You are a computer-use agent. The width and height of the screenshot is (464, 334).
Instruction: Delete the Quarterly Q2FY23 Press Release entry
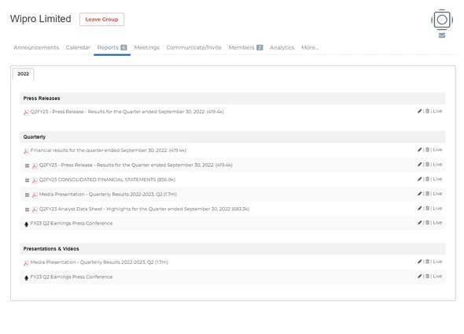point(427,165)
